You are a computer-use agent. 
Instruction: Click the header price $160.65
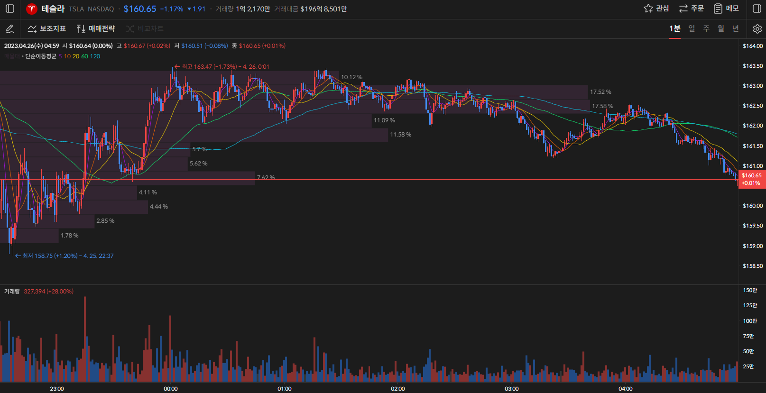[140, 9]
